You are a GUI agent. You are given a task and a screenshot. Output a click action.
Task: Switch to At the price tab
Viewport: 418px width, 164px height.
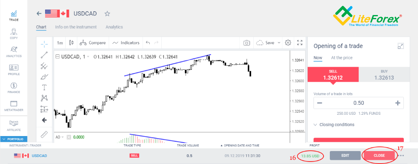[x=342, y=58]
